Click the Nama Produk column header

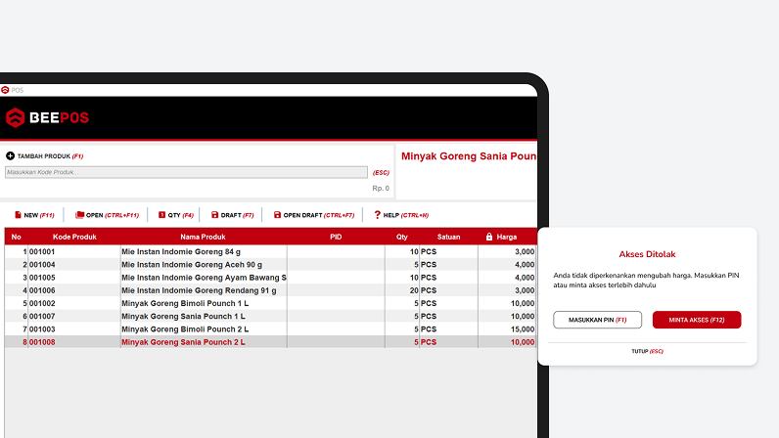click(x=203, y=237)
